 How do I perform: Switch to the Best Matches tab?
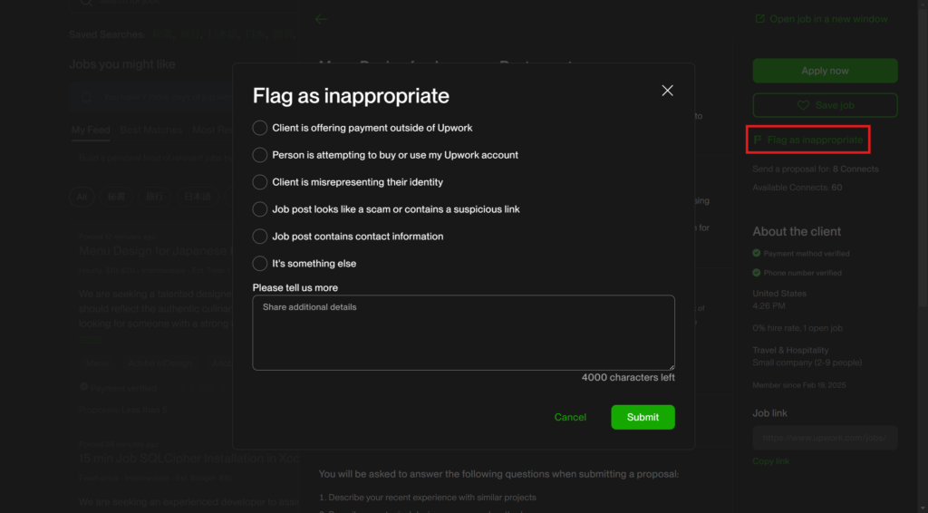click(x=151, y=131)
